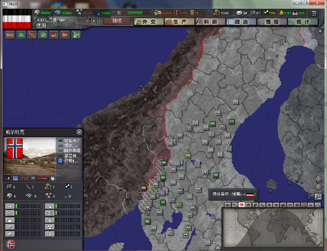Click the soldier manpower icon in province panel
The image size is (327, 251).
point(47,186)
